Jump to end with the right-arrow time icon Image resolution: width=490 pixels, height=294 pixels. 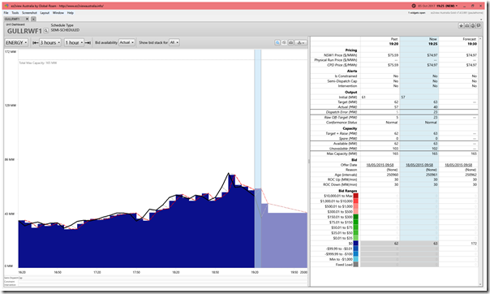[x=88, y=42]
